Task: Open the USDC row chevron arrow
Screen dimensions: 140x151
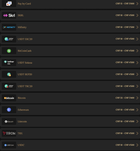Action: point(137,145)
